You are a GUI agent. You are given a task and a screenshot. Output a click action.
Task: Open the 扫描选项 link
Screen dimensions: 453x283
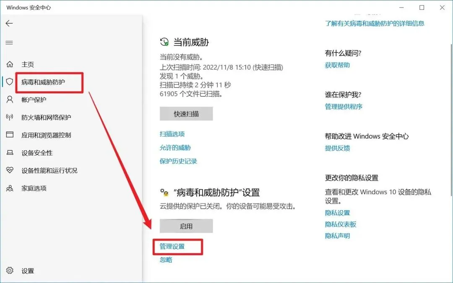coord(172,134)
